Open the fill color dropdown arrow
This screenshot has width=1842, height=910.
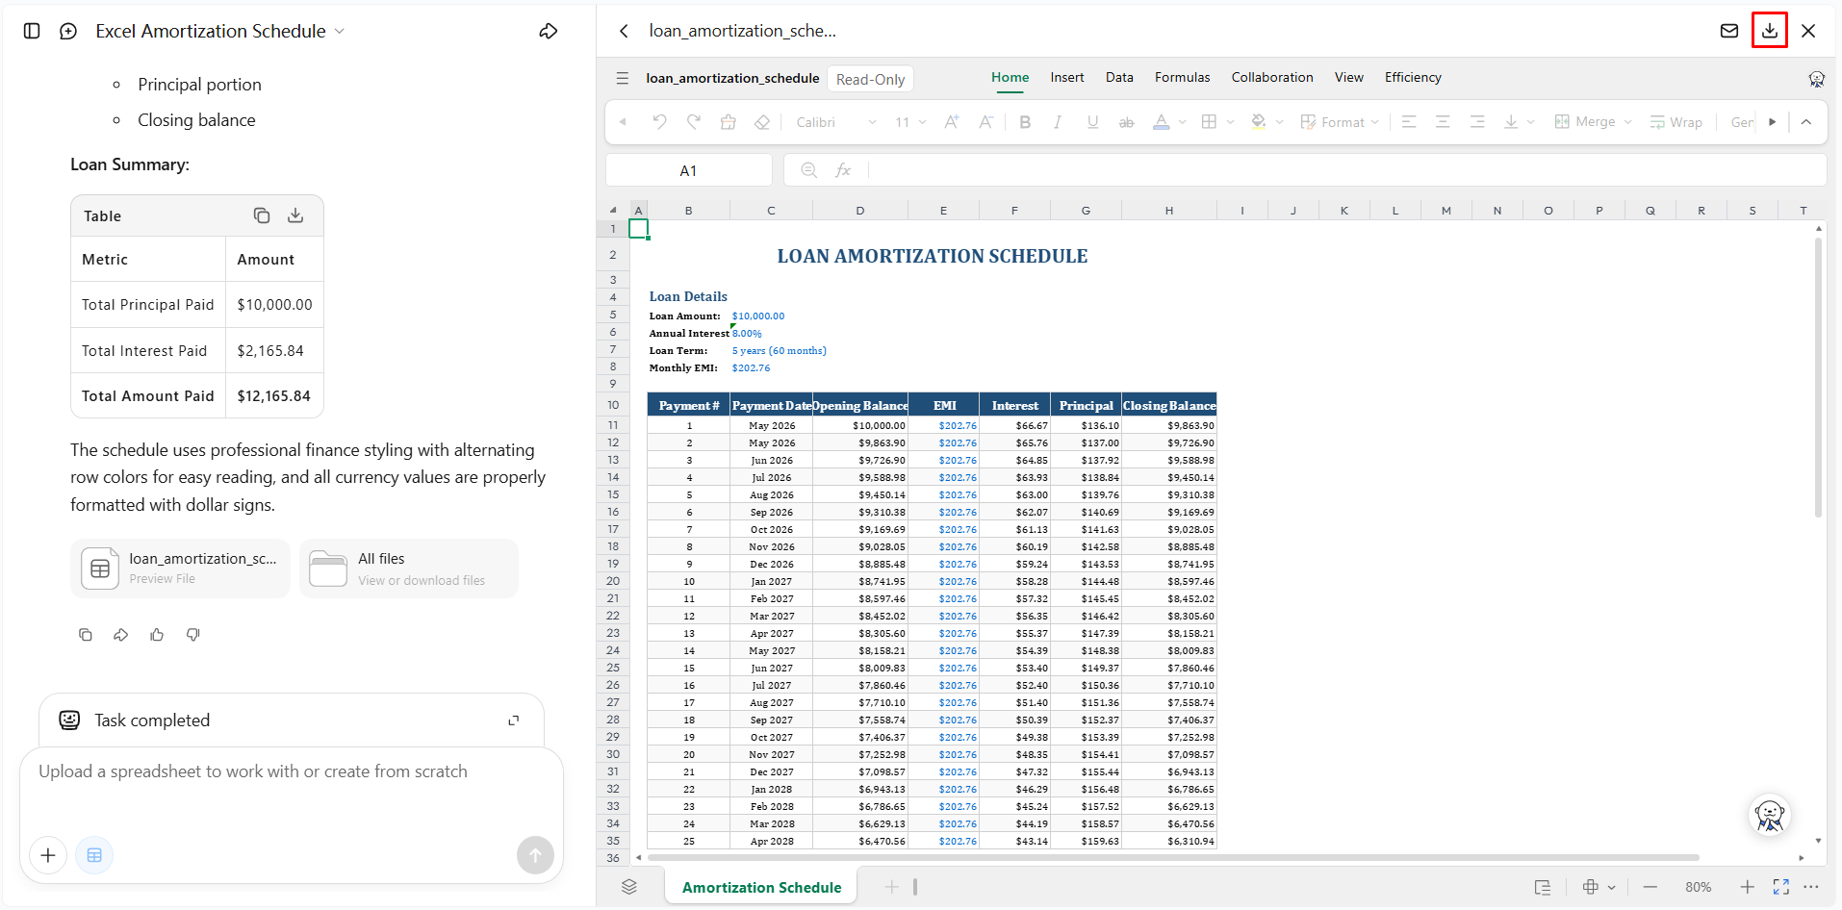pos(1279,121)
